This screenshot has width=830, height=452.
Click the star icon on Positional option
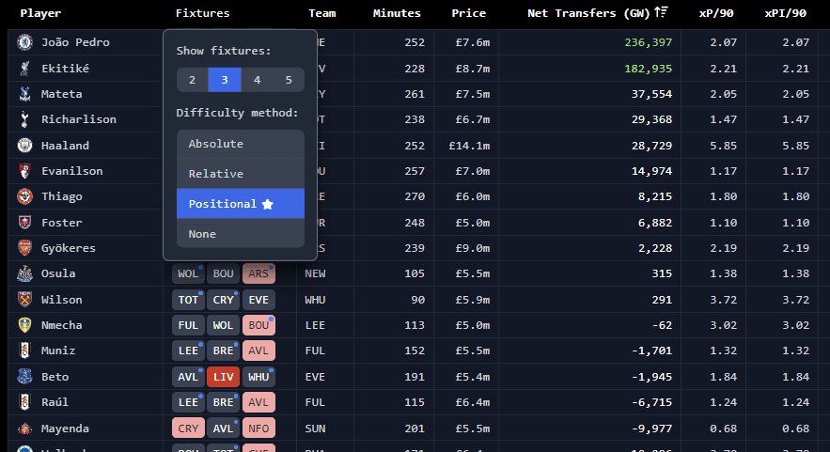click(268, 204)
